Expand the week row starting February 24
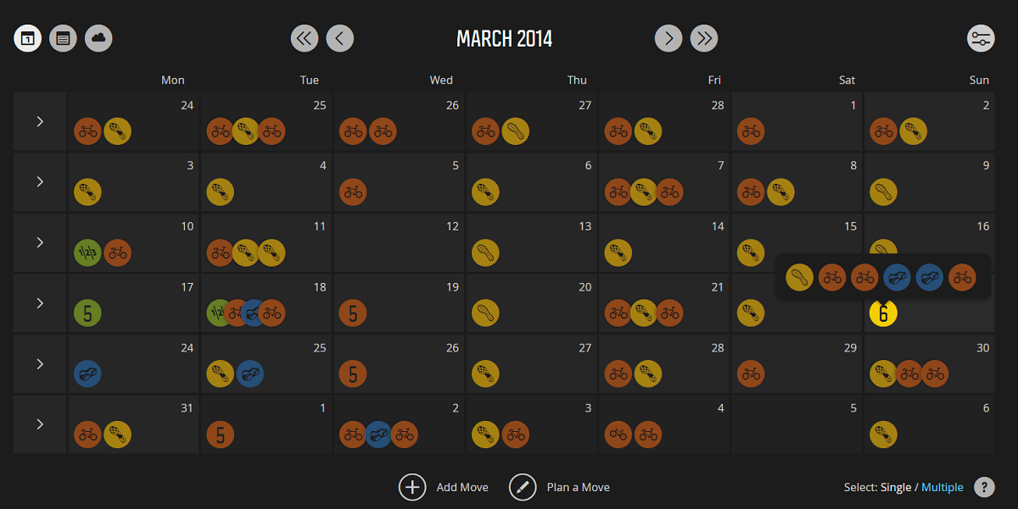Screen dimensions: 1018x509 (x=40, y=121)
